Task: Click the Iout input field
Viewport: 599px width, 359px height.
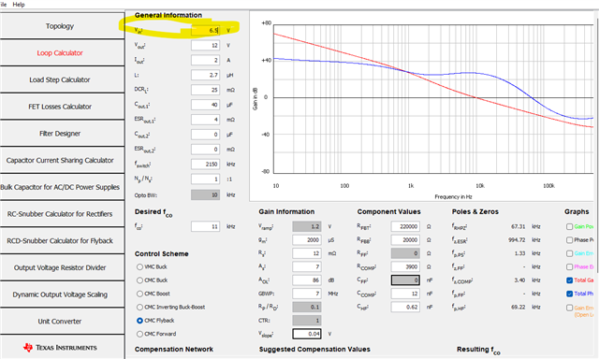Action: click(x=206, y=60)
